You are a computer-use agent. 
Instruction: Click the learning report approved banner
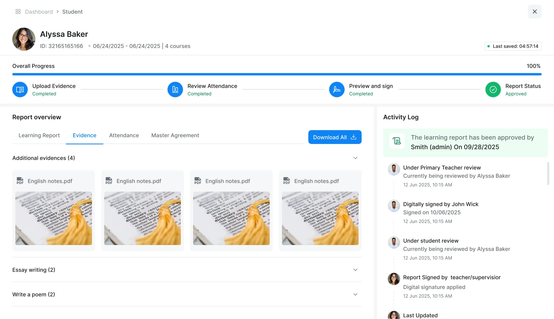[465, 143]
